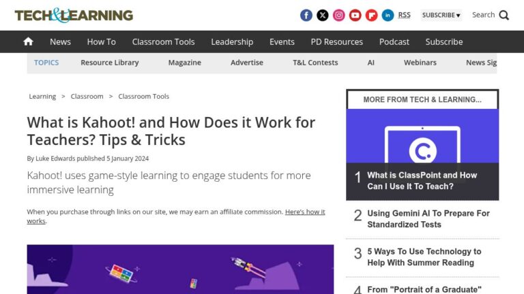Open the X (Twitter) social icon
Image resolution: width=524 pixels, height=294 pixels.
pyautogui.click(x=322, y=16)
